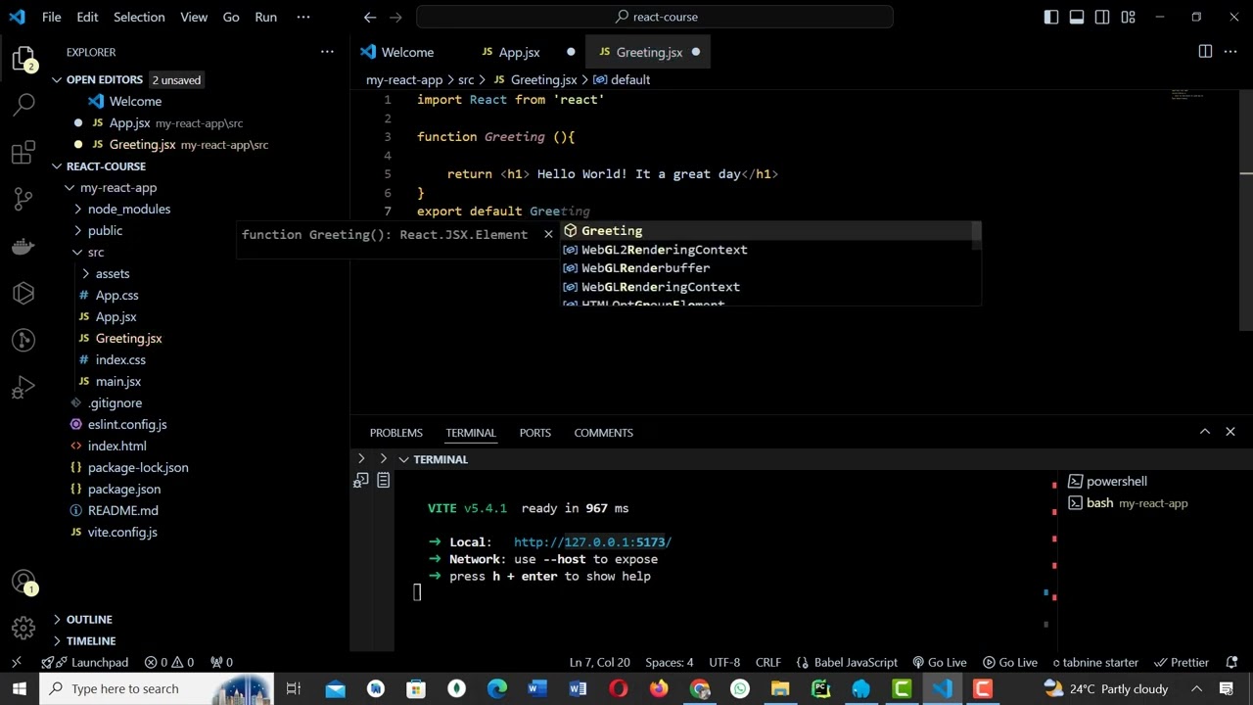Open the Selection menu
This screenshot has width=1253, height=705.
[x=139, y=17]
